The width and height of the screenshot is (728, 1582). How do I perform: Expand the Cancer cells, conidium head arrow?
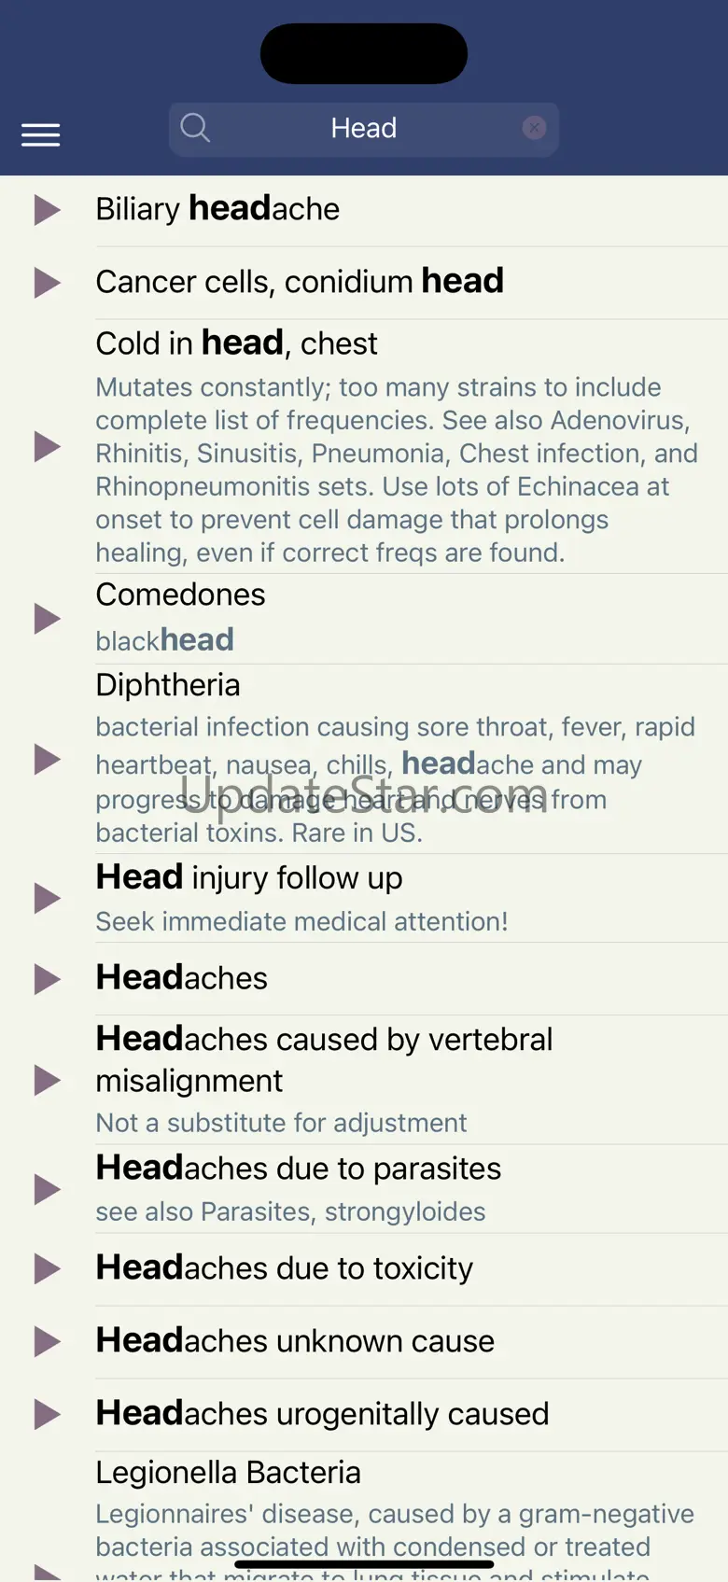(x=47, y=283)
